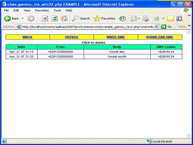
Task: Go to the Home page icon
Action: tap(64, 18)
